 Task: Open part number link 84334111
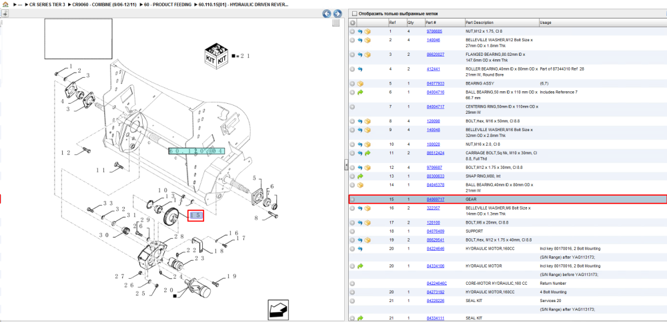(435, 318)
